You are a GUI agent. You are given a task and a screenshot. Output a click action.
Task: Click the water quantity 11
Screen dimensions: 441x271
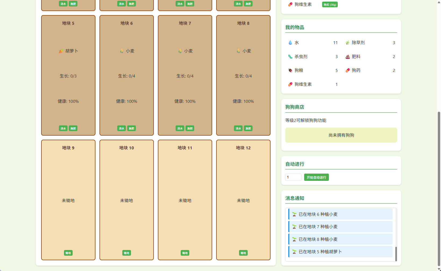click(335, 43)
